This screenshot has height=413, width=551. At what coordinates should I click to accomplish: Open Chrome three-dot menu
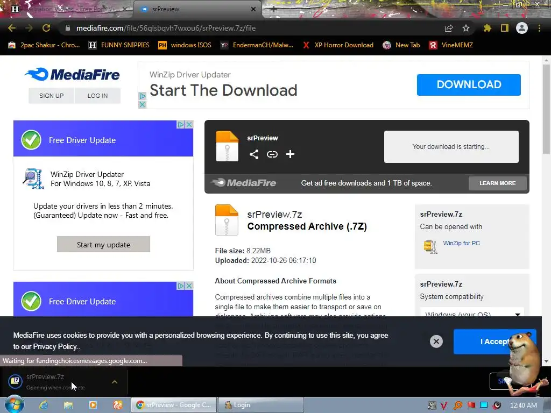click(539, 28)
